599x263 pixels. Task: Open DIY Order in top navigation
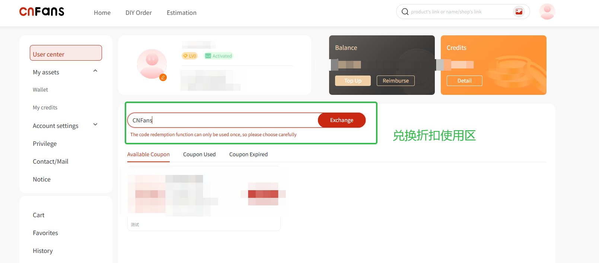pyautogui.click(x=138, y=13)
